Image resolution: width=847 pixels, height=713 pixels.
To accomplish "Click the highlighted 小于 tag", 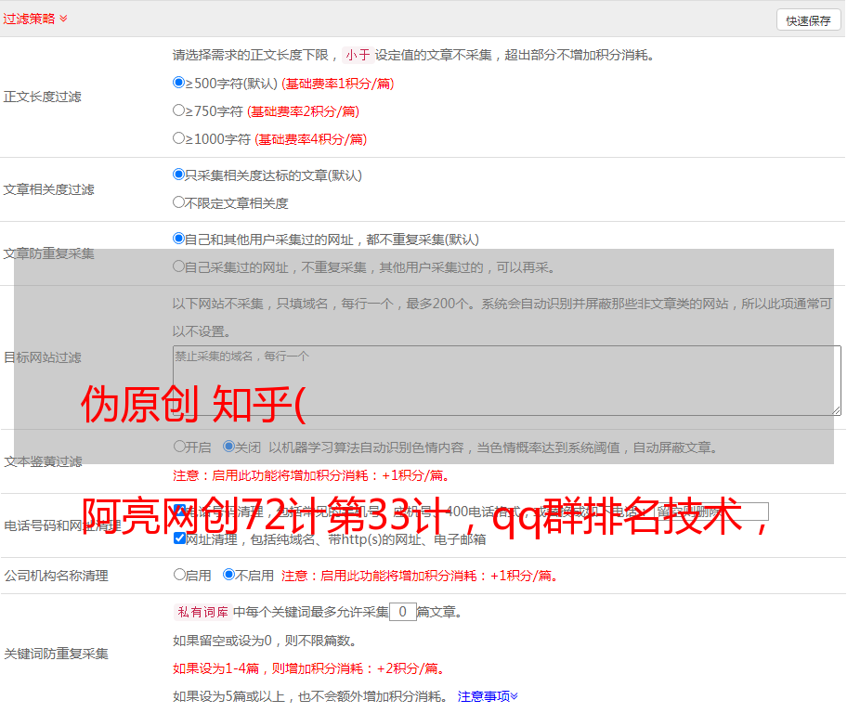I will coord(358,55).
